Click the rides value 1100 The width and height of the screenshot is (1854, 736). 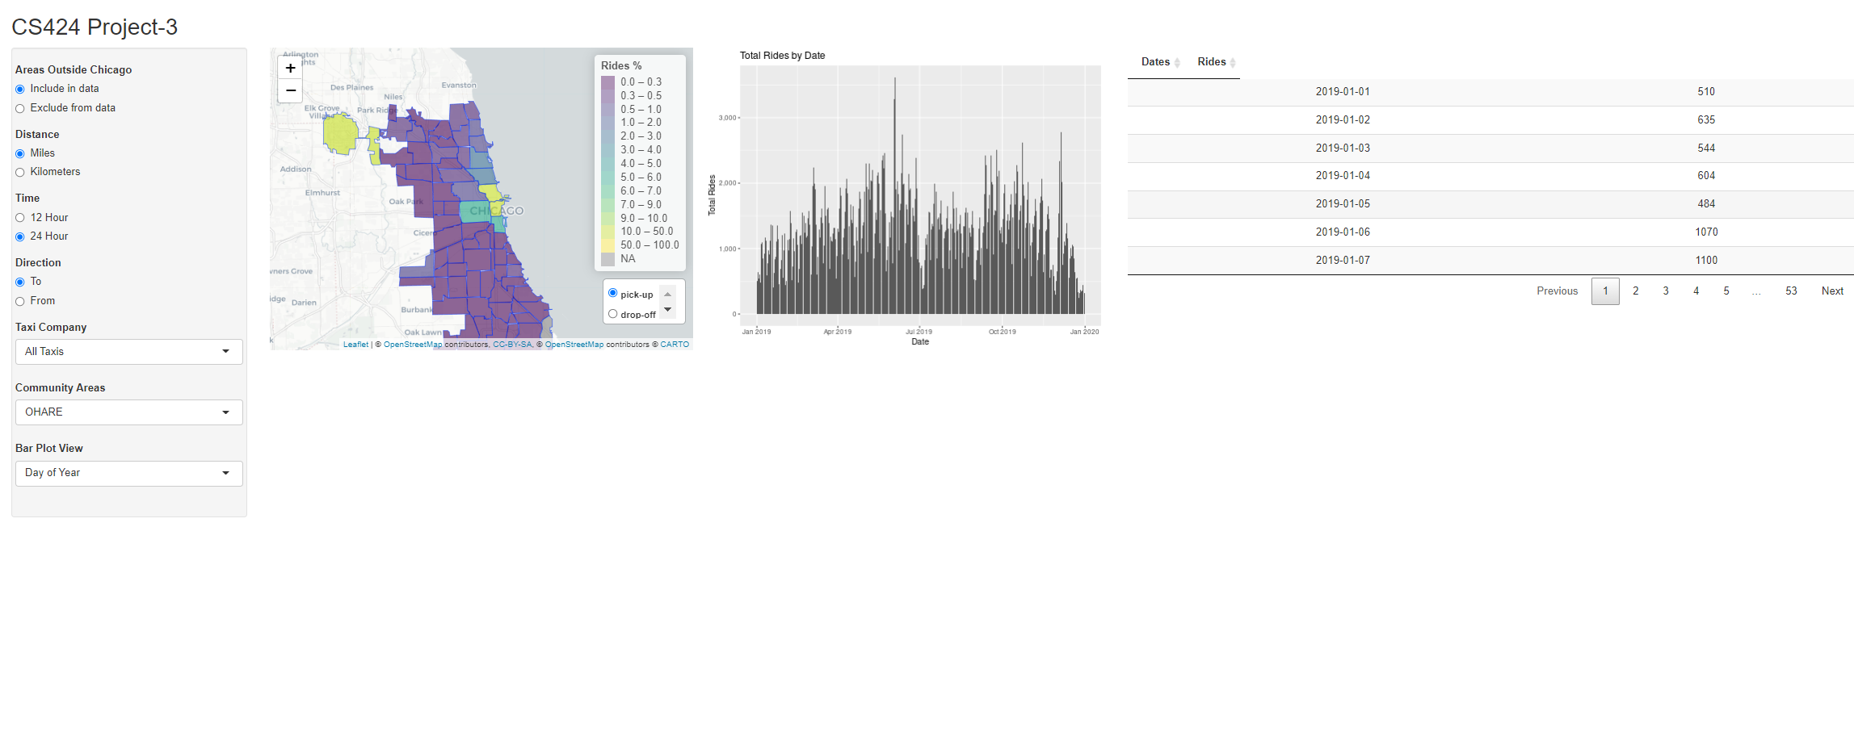tap(1706, 261)
